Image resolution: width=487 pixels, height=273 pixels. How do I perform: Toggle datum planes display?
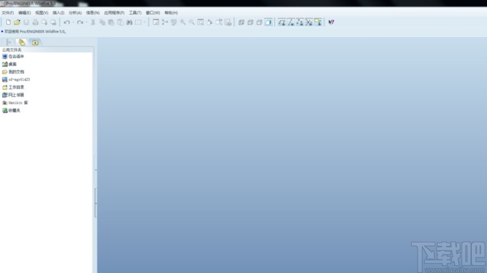pos(282,22)
